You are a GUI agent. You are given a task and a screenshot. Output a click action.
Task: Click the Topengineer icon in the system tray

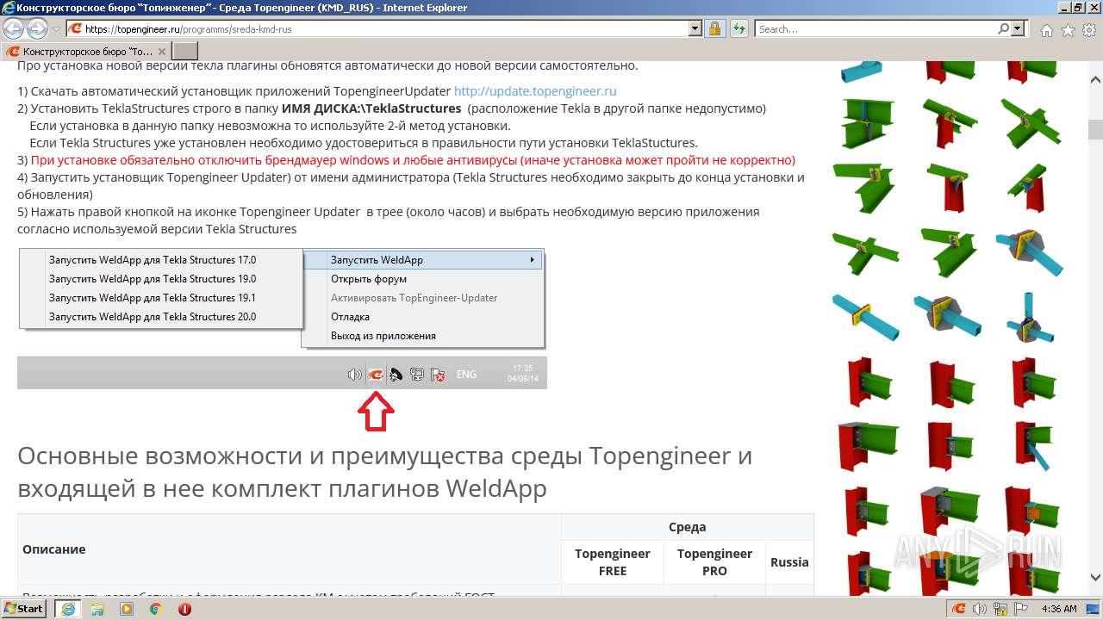point(958,609)
